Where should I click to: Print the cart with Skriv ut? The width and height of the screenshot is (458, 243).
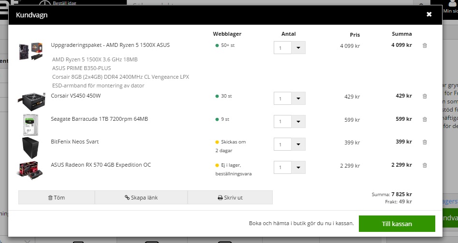(x=230, y=198)
